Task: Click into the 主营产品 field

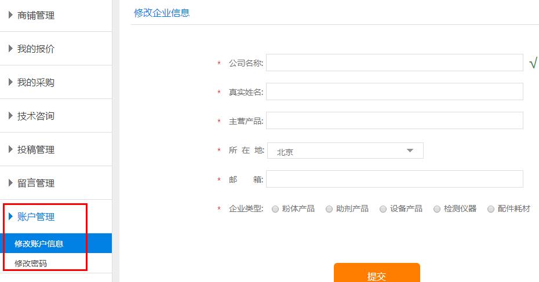Action: click(x=394, y=121)
